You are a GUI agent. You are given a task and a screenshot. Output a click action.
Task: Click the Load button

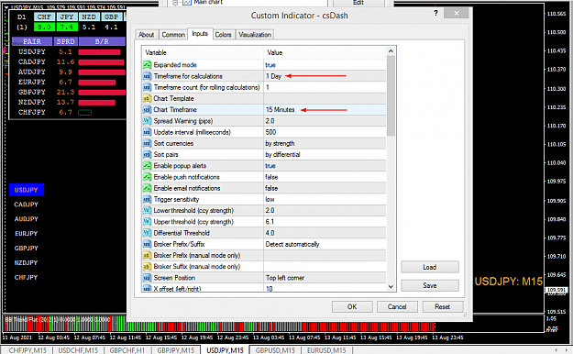tap(430, 267)
